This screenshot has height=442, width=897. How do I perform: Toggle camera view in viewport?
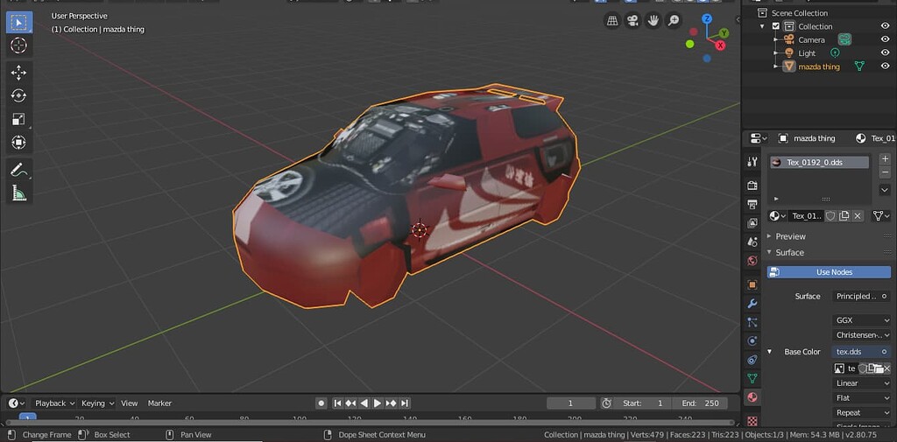tap(632, 21)
